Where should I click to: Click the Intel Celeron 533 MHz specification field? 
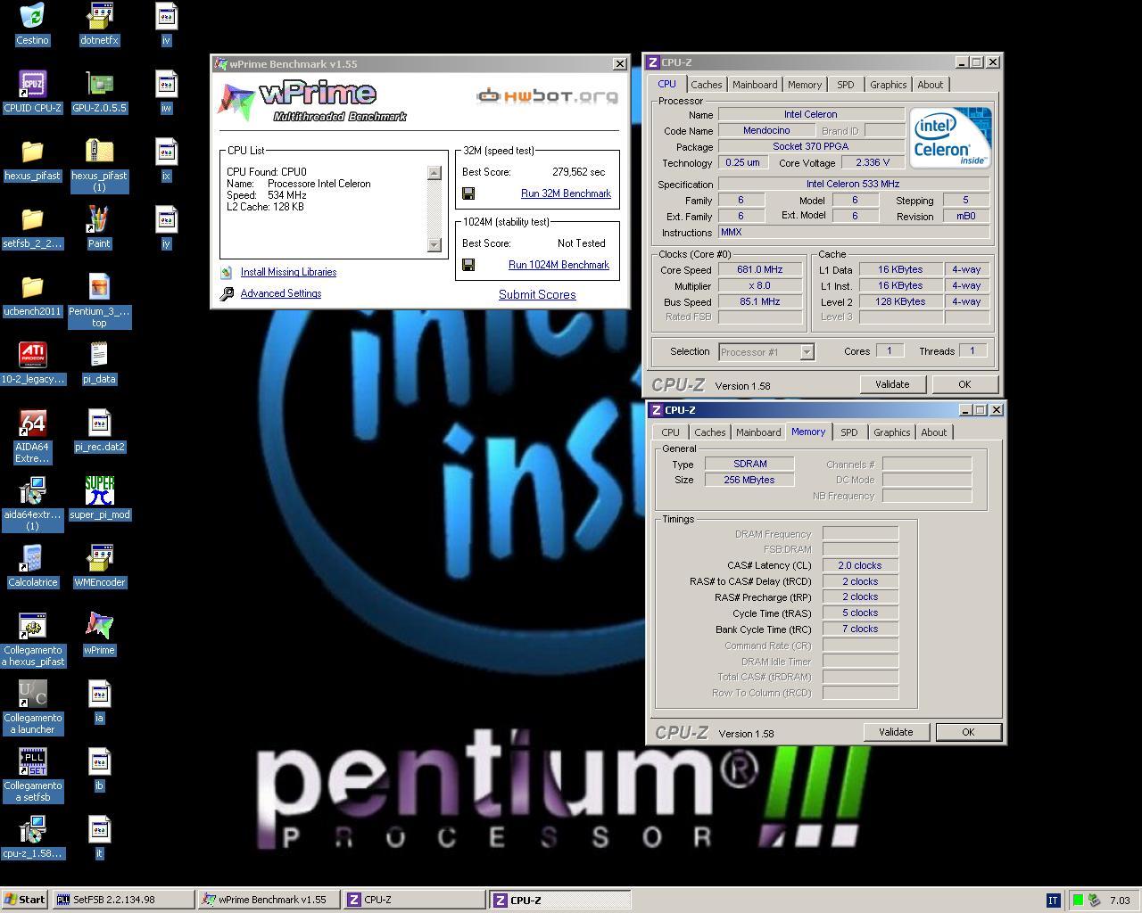click(x=855, y=184)
